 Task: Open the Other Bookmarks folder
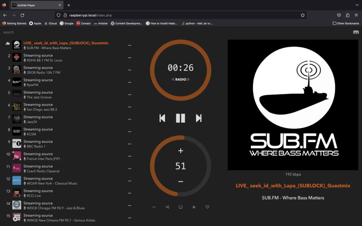click(x=346, y=23)
